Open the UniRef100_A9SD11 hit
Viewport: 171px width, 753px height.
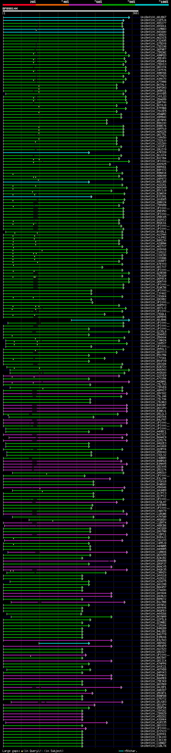pyautogui.click(x=153, y=26)
